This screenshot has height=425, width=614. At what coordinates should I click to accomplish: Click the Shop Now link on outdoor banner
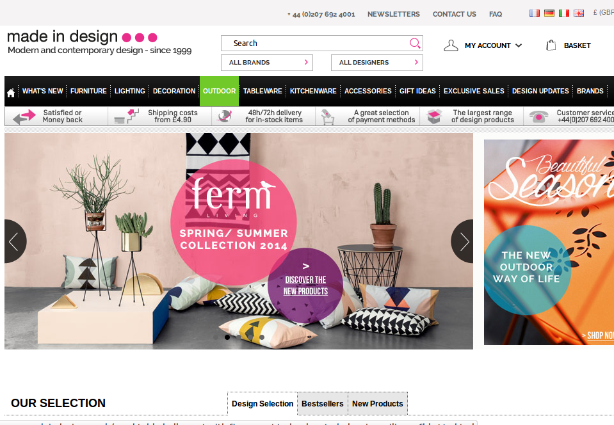(x=598, y=335)
